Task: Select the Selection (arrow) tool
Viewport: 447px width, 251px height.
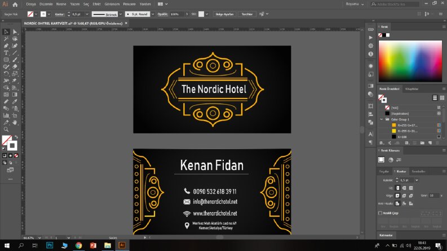Action: pos(6,32)
